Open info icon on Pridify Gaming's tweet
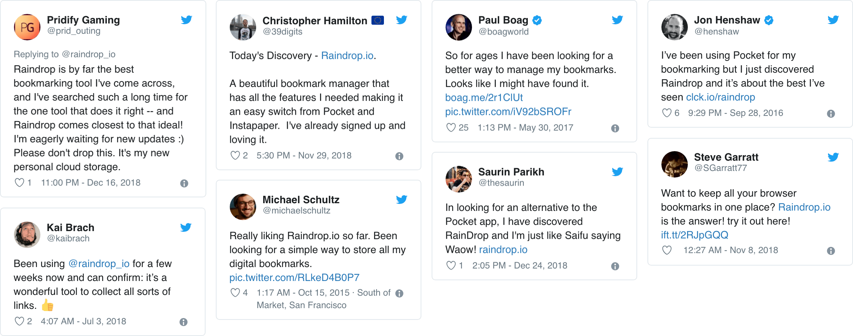 coord(184,183)
